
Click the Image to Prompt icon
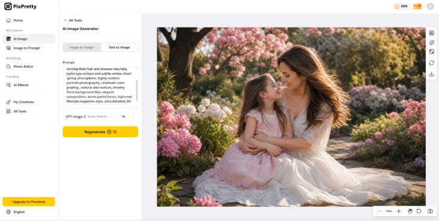pos(8,48)
